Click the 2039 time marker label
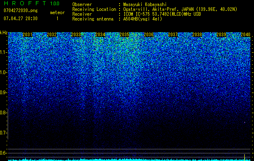Viewport: 254px width, 161px height. pos(221,35)
